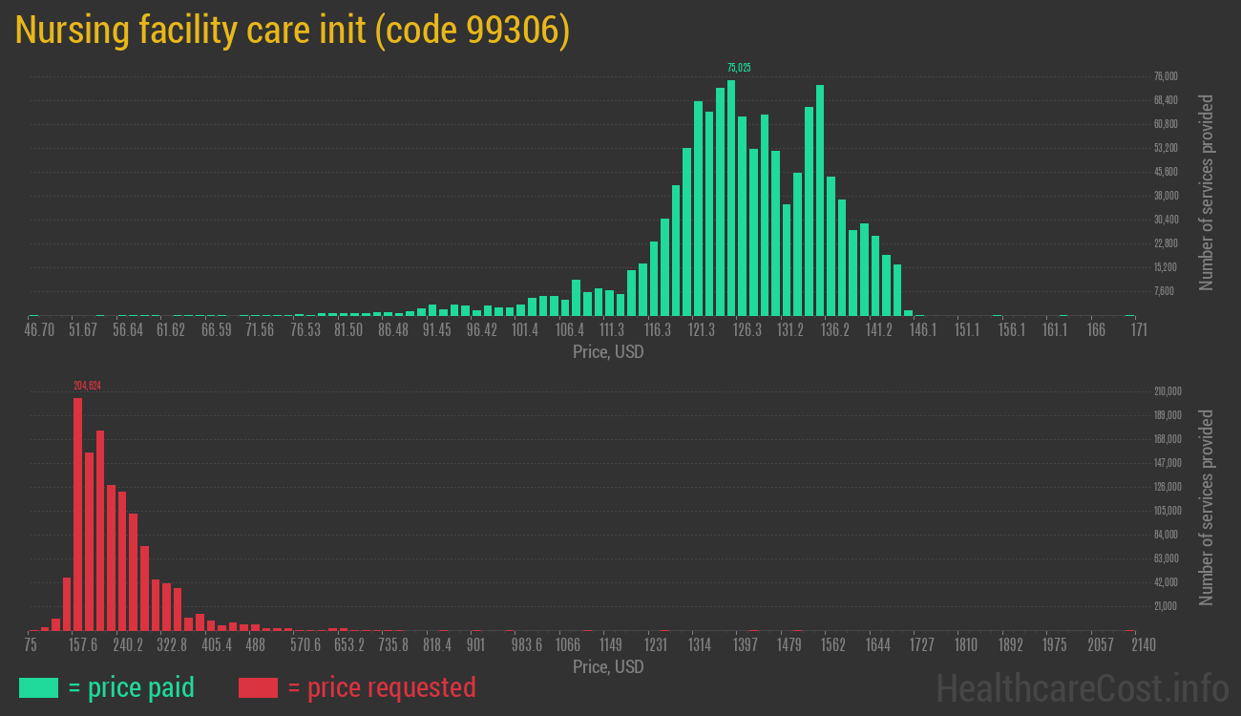Click the 75,025 peak label on green chart
This screenshot has width=1241, height=716.
pyautogui.click(x=739, y=68)
